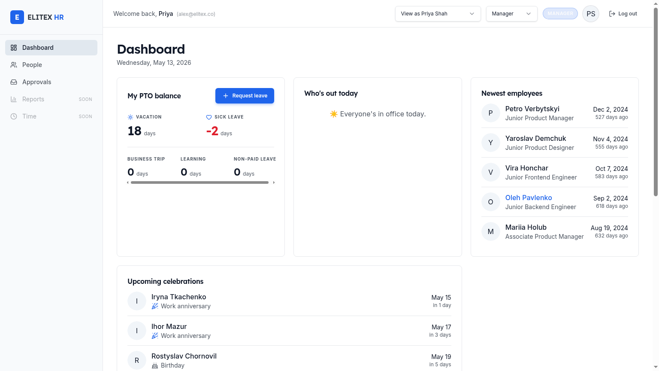
Task: Open Mariia Holub's name link
Action: click(526, 227)
